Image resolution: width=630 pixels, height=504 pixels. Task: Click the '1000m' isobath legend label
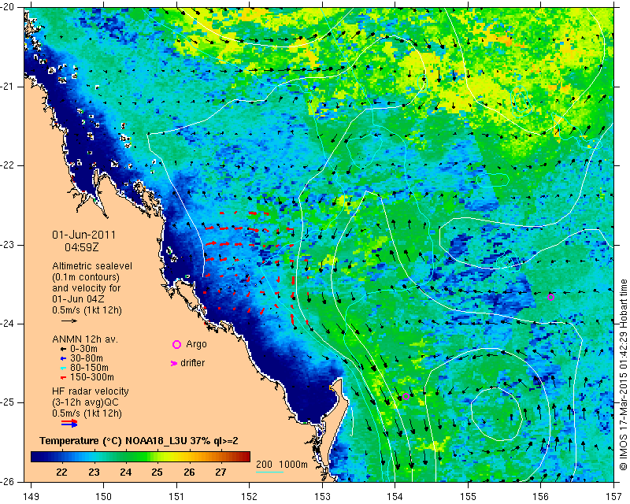coord(293,465)
